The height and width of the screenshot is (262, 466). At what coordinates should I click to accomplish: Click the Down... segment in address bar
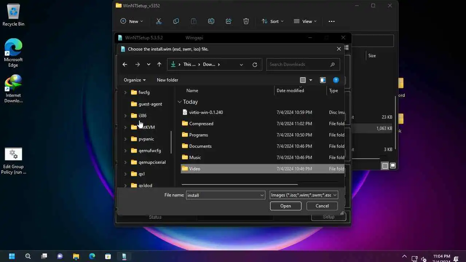[x=209, y=64]
